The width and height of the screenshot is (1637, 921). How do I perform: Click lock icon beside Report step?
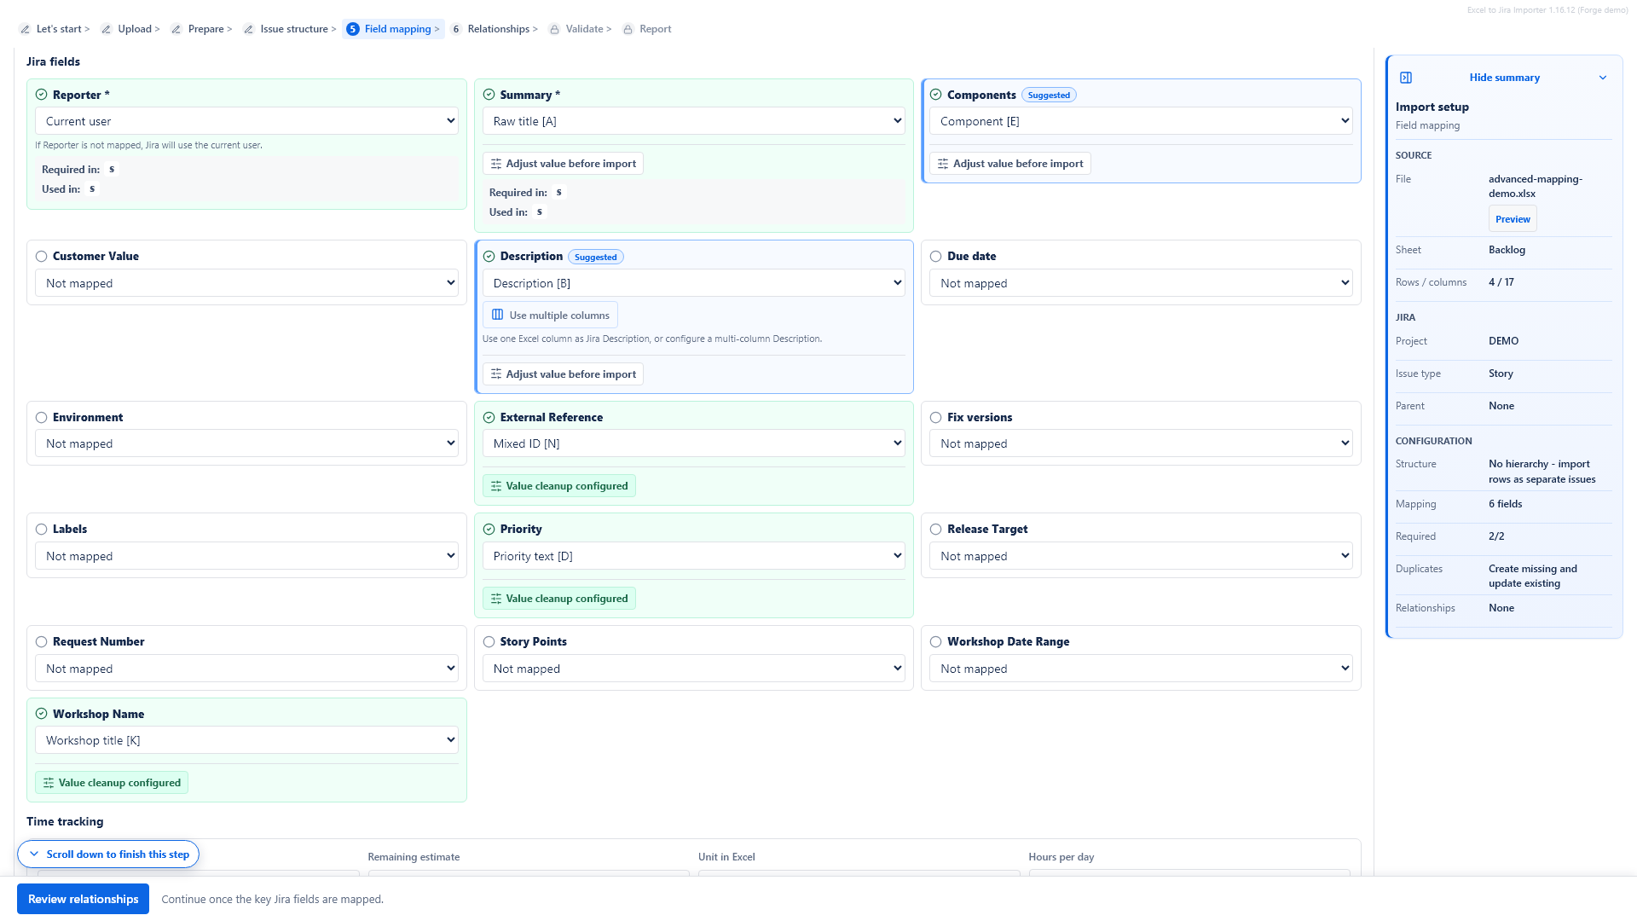point(628,29)
